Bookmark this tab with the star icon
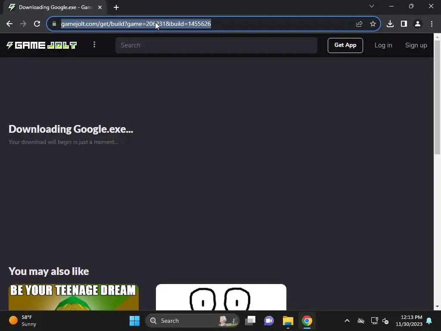Screen dimensions: 441x331 [x=373, y=24]
